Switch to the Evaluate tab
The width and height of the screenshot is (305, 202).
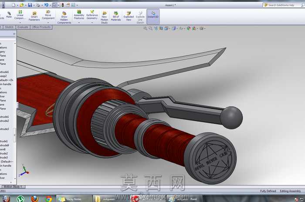click(x=23, y=27)
